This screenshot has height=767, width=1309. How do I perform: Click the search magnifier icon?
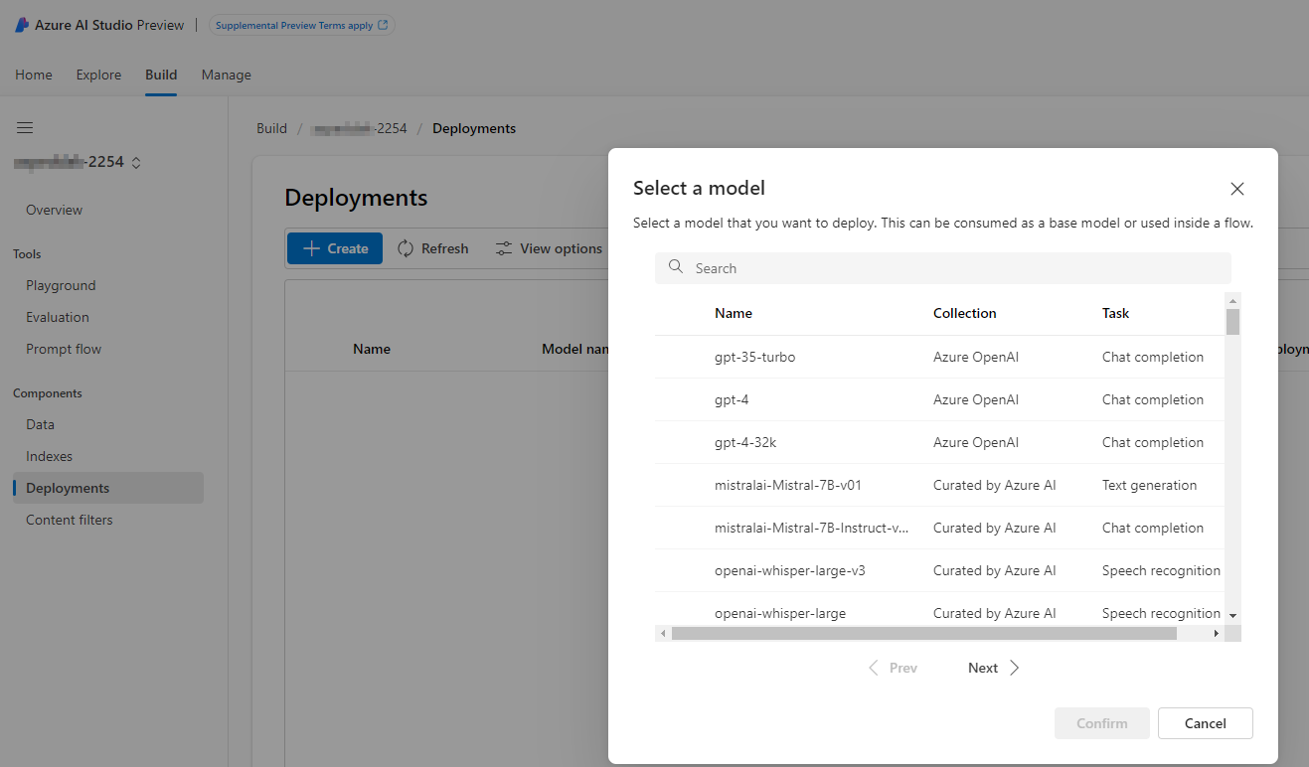pyautogui.click(x=676, y=267)
